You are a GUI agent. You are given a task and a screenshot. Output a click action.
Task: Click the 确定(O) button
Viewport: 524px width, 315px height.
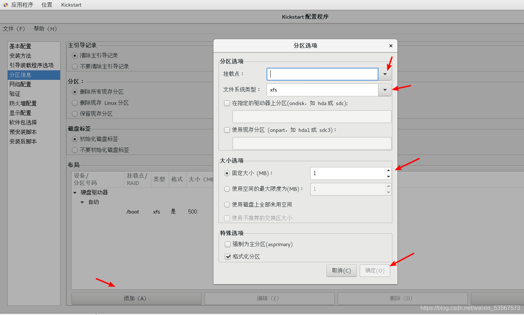[375, 271]
